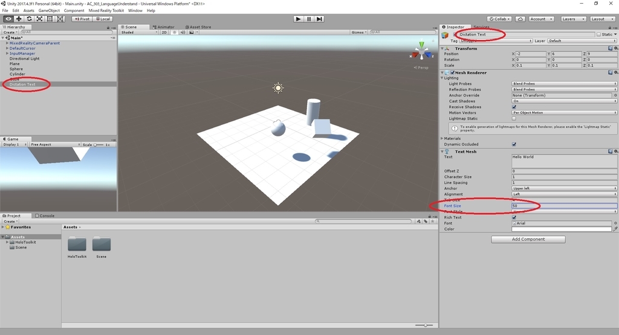Open the Transform component gear menu

point(615,48)
